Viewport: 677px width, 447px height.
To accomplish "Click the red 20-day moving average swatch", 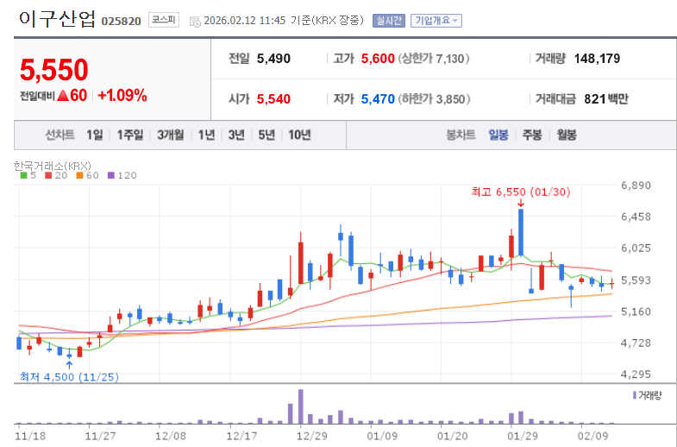I will 48,175.
